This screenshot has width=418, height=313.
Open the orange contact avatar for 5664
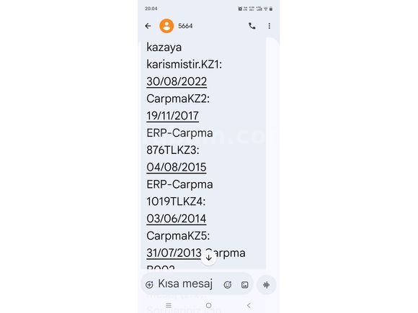click(x=166, y=26)
